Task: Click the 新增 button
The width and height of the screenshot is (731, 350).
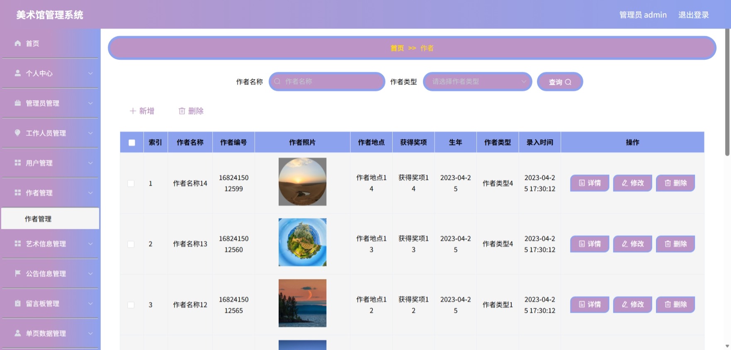Action: pyautogui.click(x=142, y=111)
